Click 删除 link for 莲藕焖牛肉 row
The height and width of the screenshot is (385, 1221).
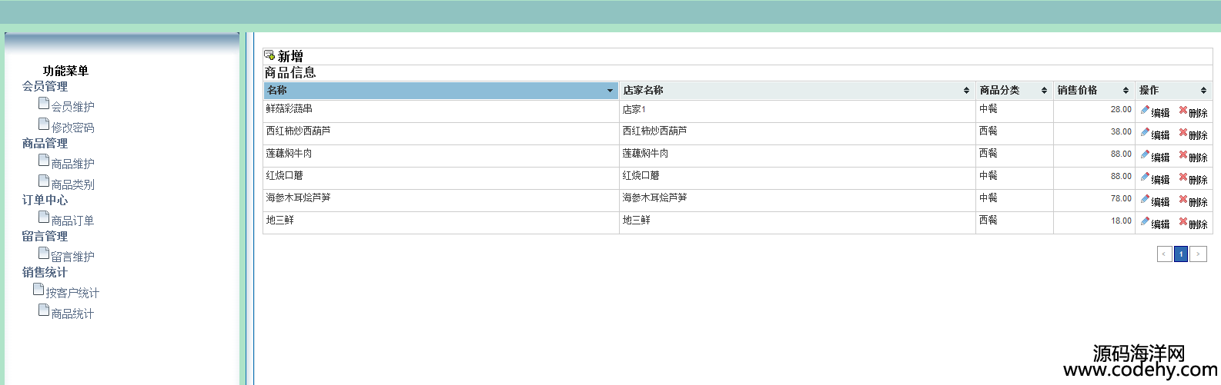[1198, 158]
